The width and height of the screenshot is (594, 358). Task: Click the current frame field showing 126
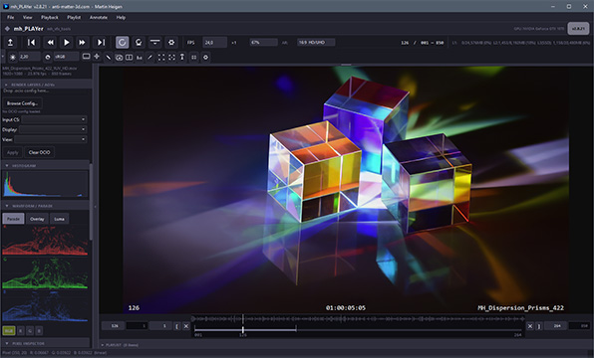(114, 326)
